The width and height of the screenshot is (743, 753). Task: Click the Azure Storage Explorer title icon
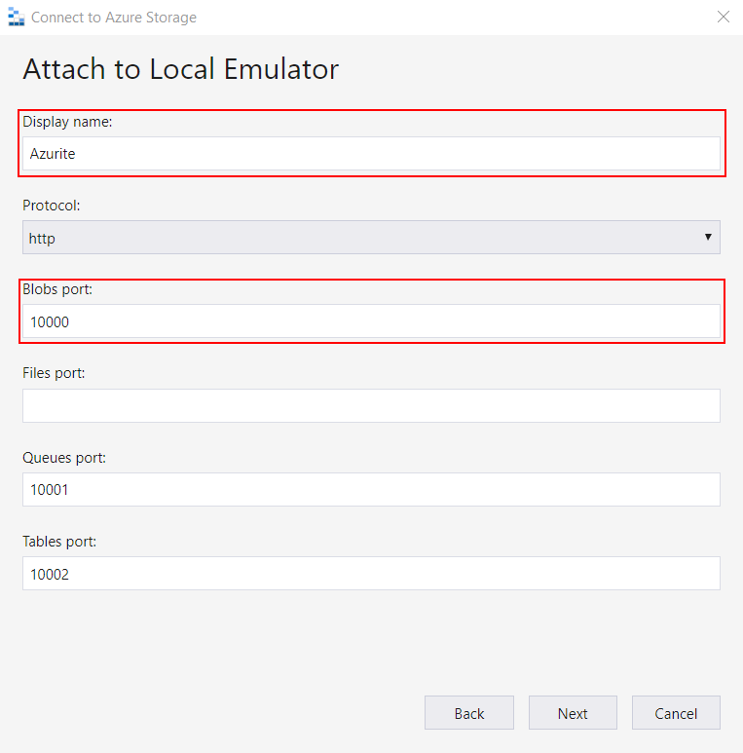coord(17,18)
